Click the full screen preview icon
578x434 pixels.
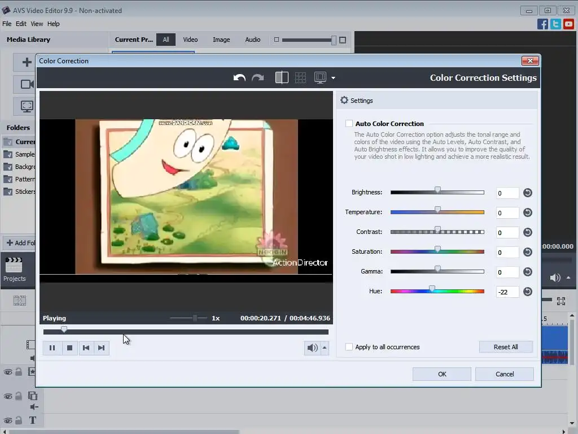(x=561, y=301)
